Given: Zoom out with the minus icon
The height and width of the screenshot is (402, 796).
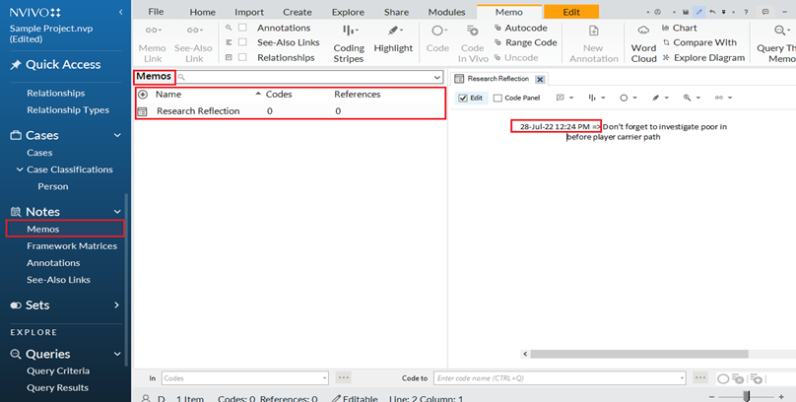Looking at the screenshot, I should [711, 397].
